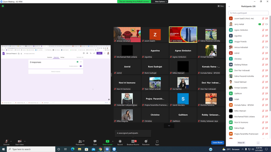
Task: Open the Zoom Apps button
Action: tap(157, 142)
